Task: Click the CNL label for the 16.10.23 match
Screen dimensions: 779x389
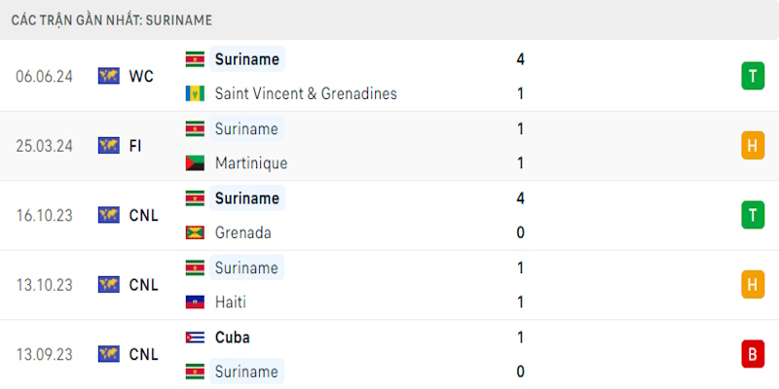Action: (x=143, y=215)
